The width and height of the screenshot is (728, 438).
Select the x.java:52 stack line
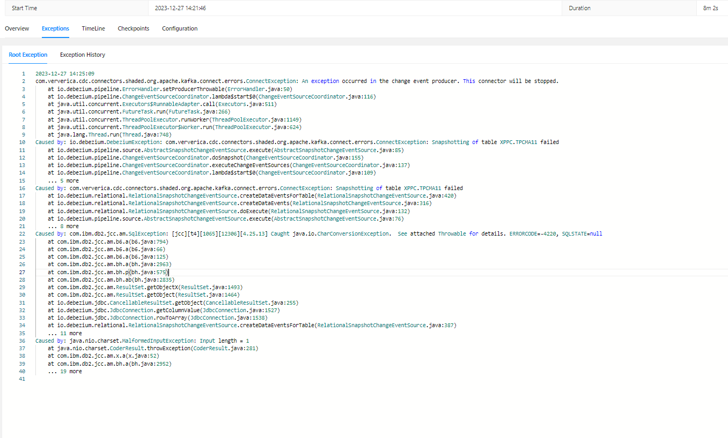[x=104, y=356]
